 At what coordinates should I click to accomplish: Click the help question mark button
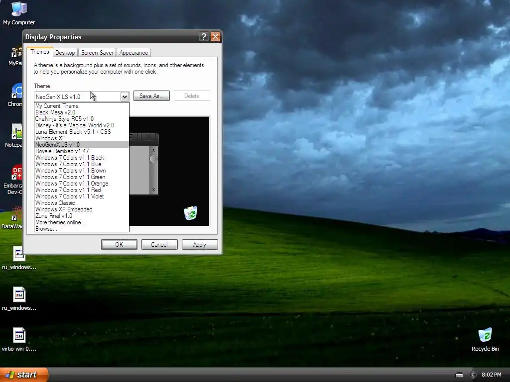tap(204, 37)
